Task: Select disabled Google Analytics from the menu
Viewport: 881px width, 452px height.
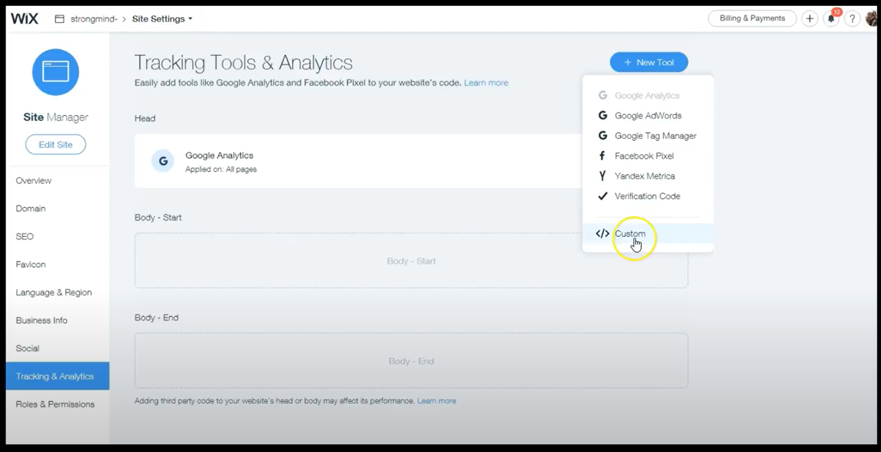Action: [x=648, y=96]
